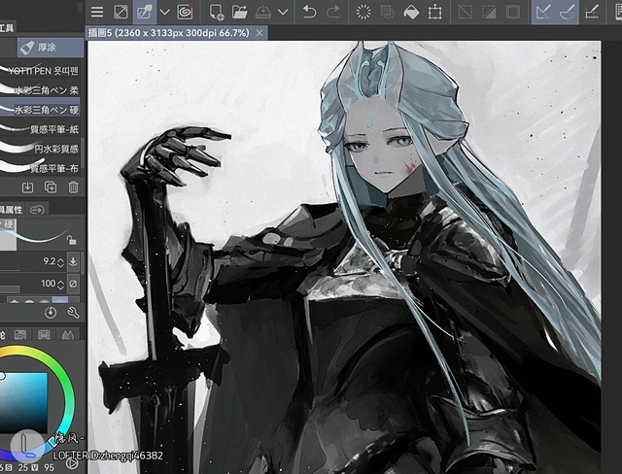
Task: Select the 水彩三角ペン 柔 brush
Action: click(40, 90)
